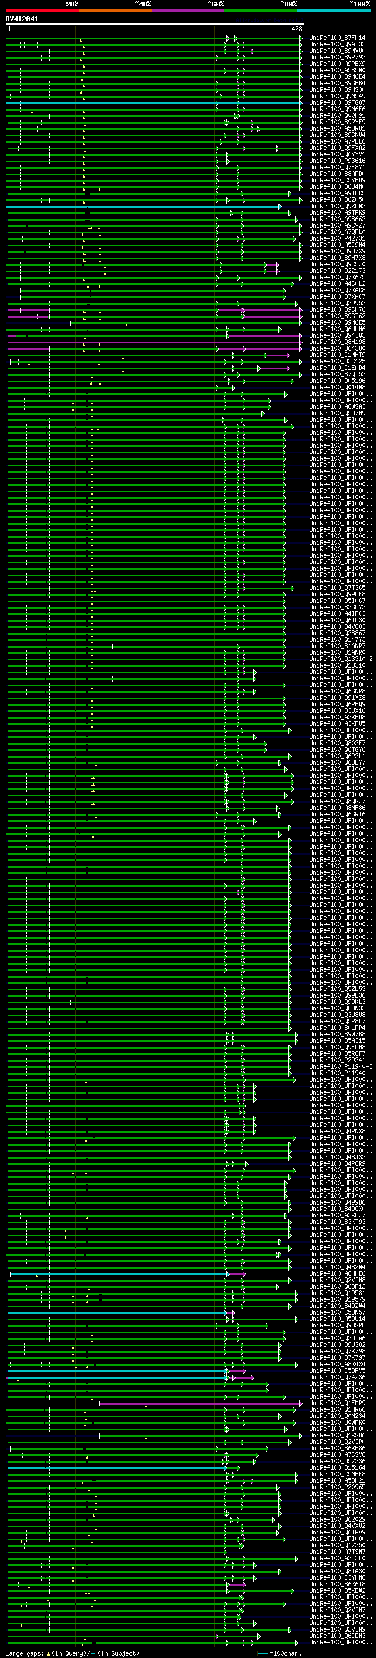Open hit UniRef100_O22173

point(337,271)
